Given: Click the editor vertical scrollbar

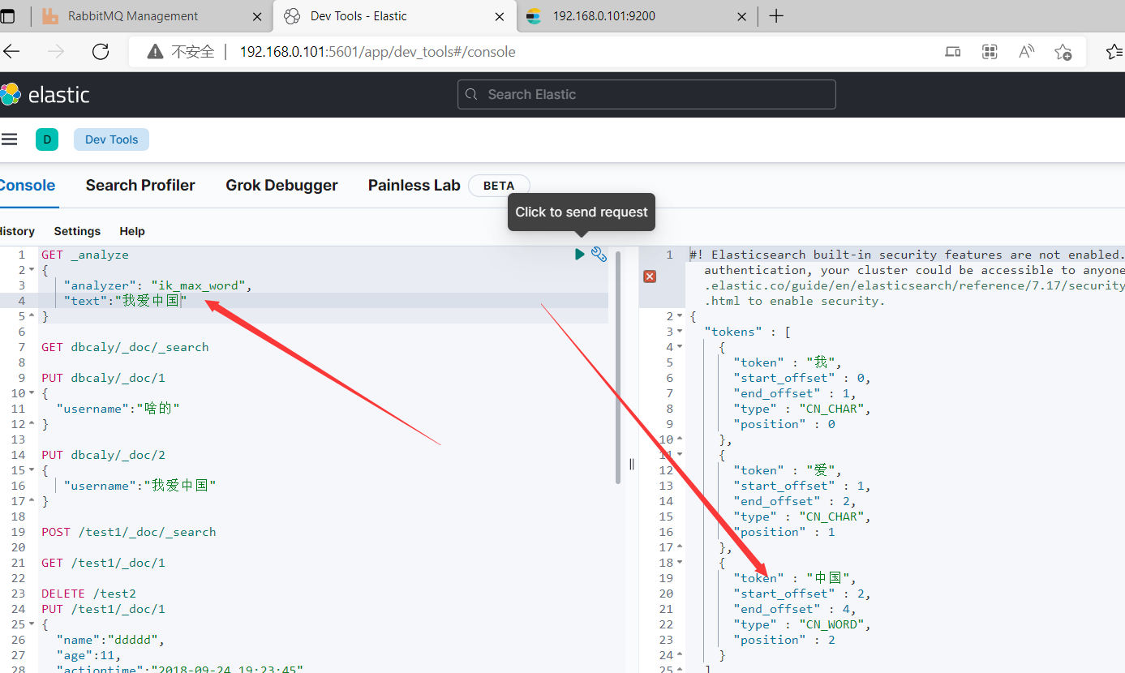Looking at the screenshot, I should (618, 367).
